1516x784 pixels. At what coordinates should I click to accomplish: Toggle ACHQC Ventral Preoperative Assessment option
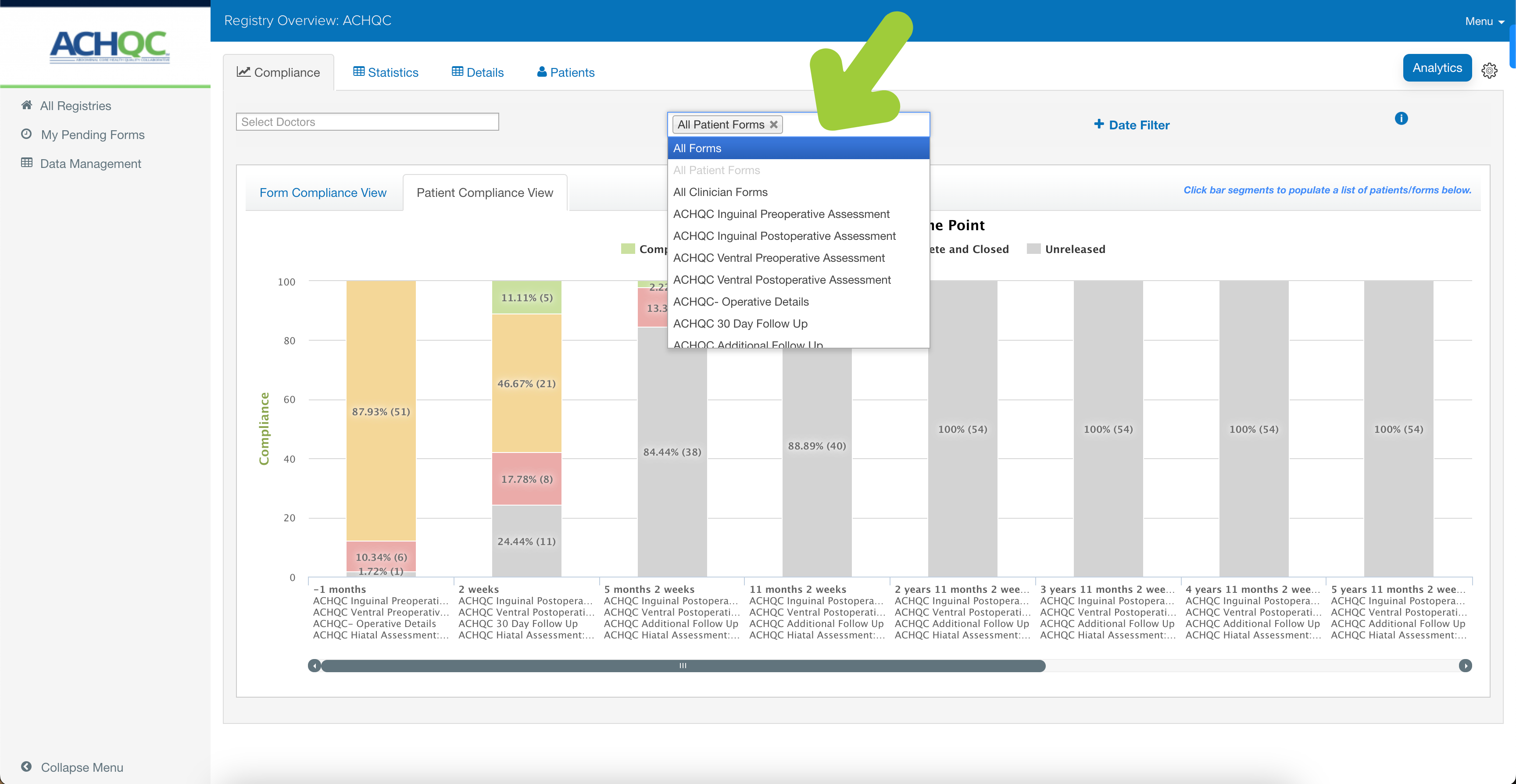(x=779, y=258)
